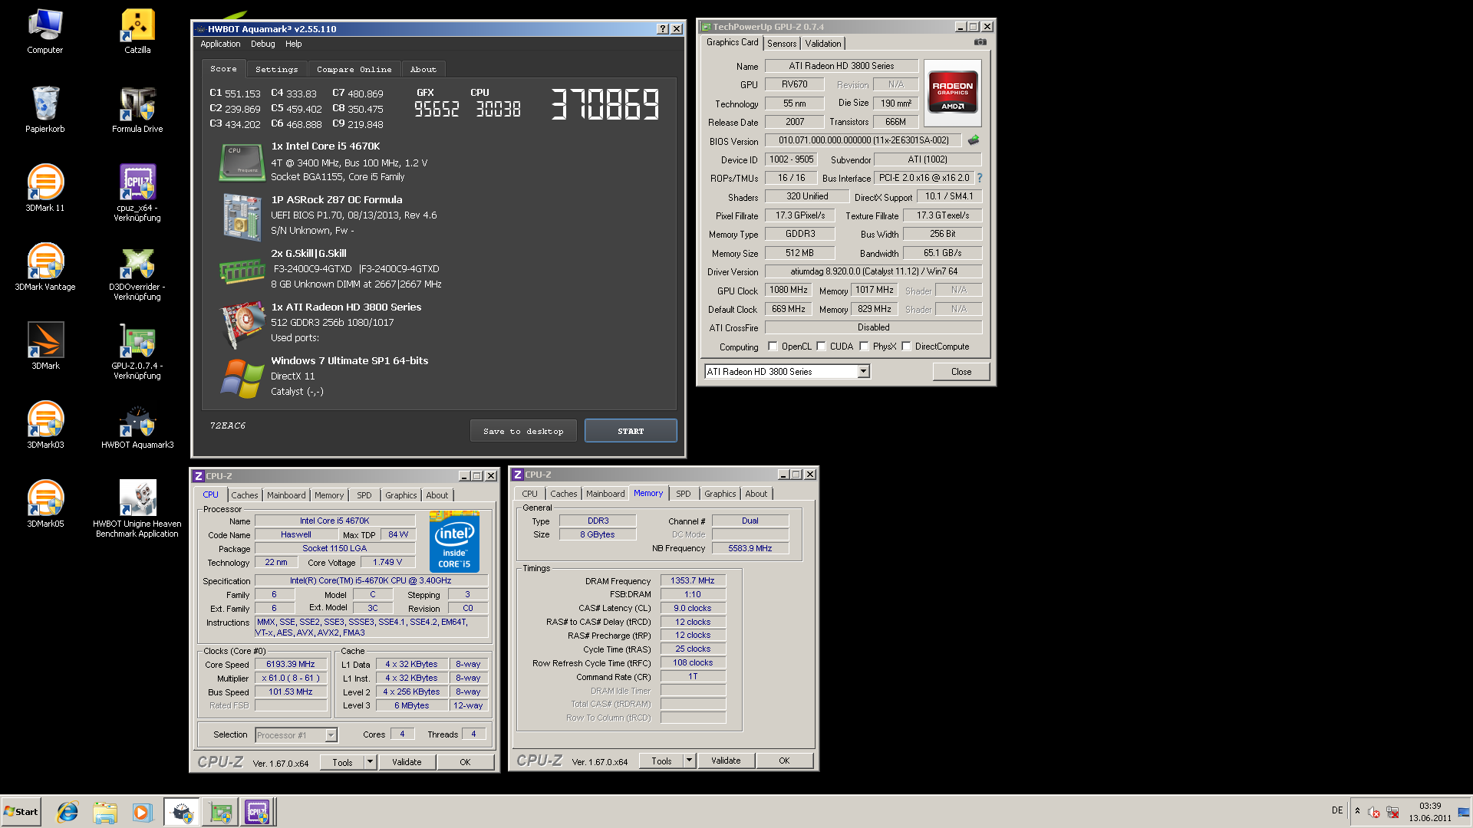Open the Computer desktop icon
Screen dimensions: 1473x828
(x=45, y=31)
